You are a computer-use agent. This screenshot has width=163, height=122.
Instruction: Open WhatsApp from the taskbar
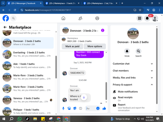[20, 119]
